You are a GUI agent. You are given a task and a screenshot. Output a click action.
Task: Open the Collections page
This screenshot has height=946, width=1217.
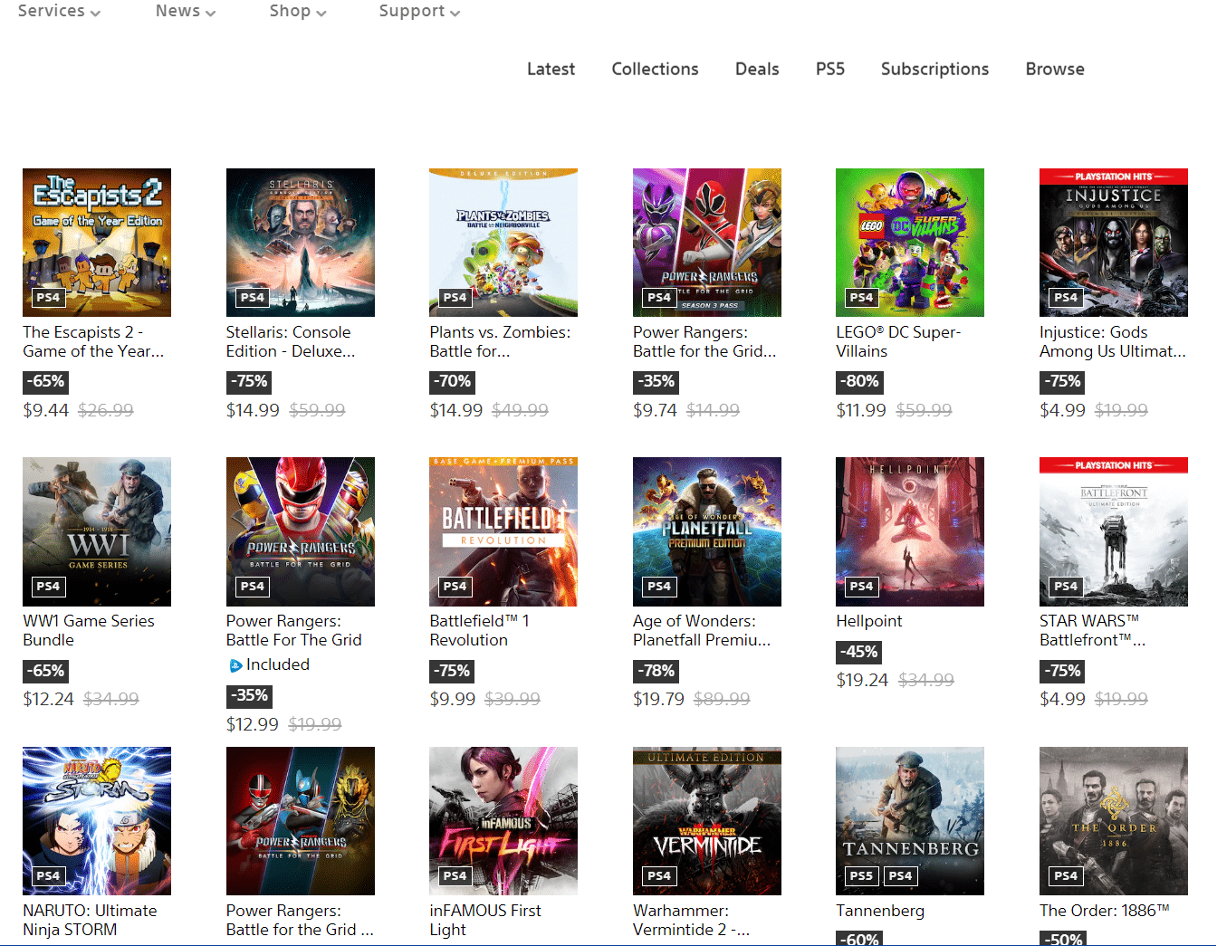[x=655, y=69]
